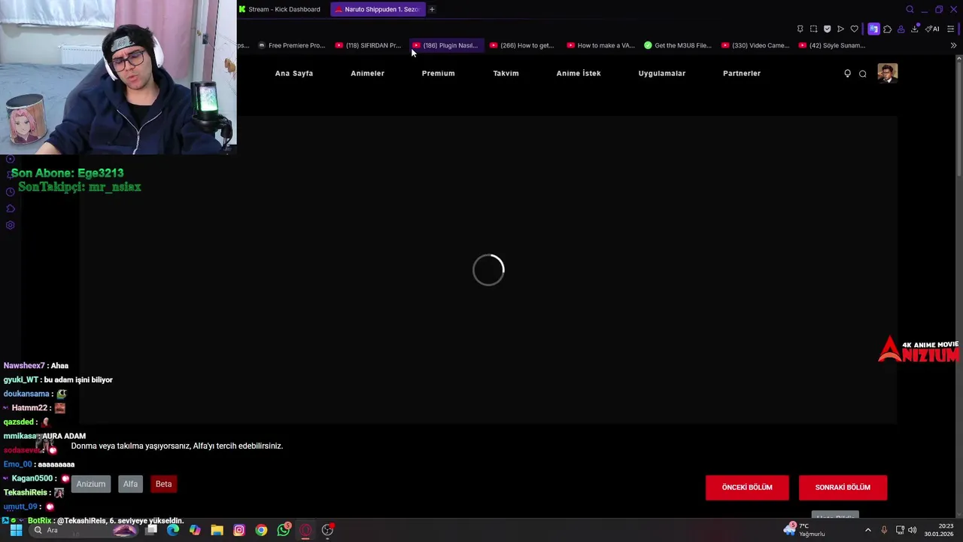963x542 pixels.
Task: Open the Uygulamalar menu item
Action: click(x=662, y=73)
